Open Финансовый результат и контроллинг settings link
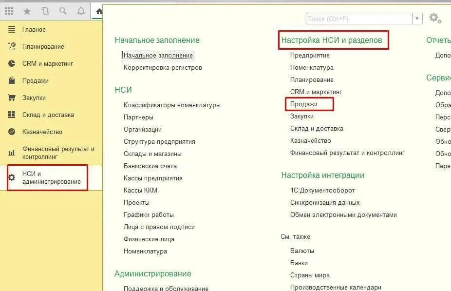 point(347,153)
